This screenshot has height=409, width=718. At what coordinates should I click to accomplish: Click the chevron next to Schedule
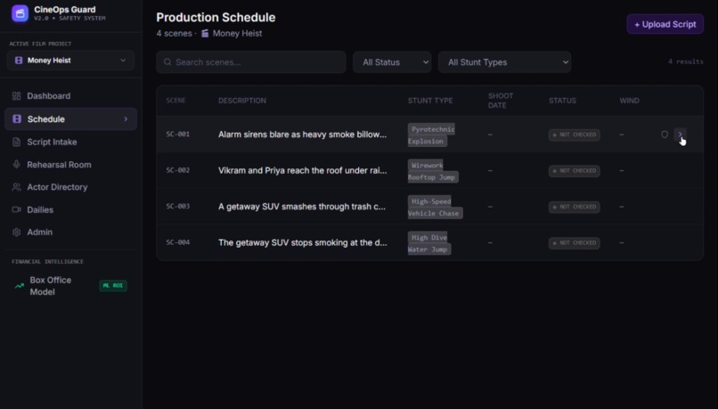[126, 119]
